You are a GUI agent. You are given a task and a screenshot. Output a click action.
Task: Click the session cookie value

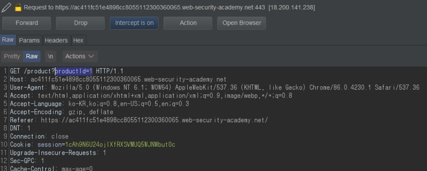tap(120, 145)
